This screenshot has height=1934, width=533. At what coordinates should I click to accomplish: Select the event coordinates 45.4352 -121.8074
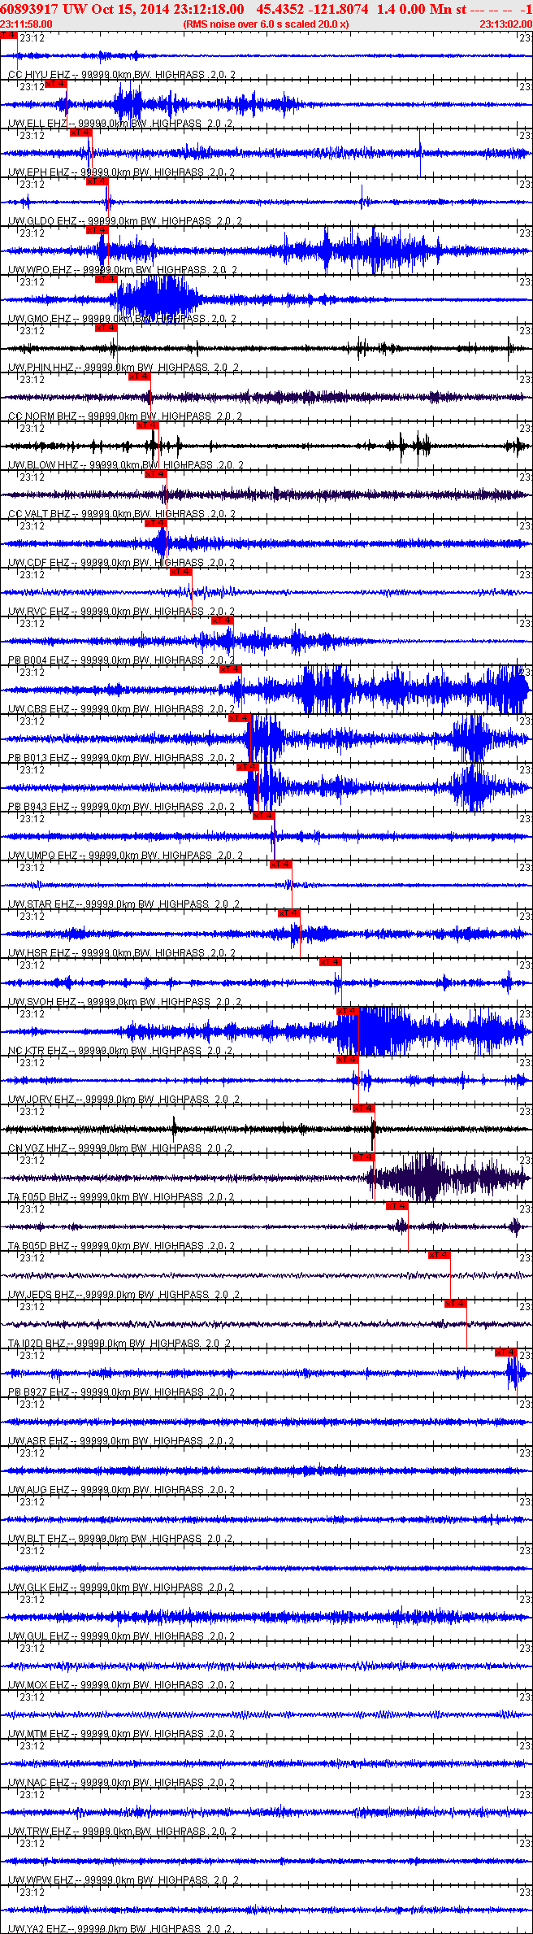coord(312,9)
